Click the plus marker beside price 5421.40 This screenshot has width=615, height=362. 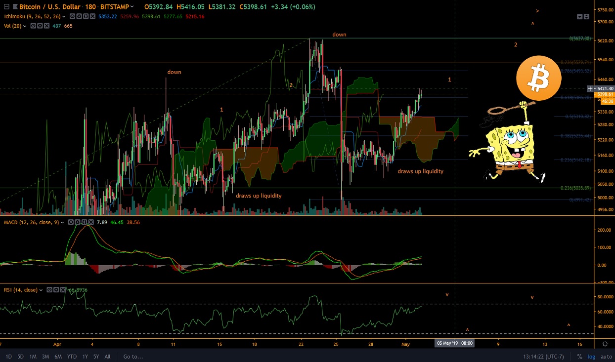[590, 88]
